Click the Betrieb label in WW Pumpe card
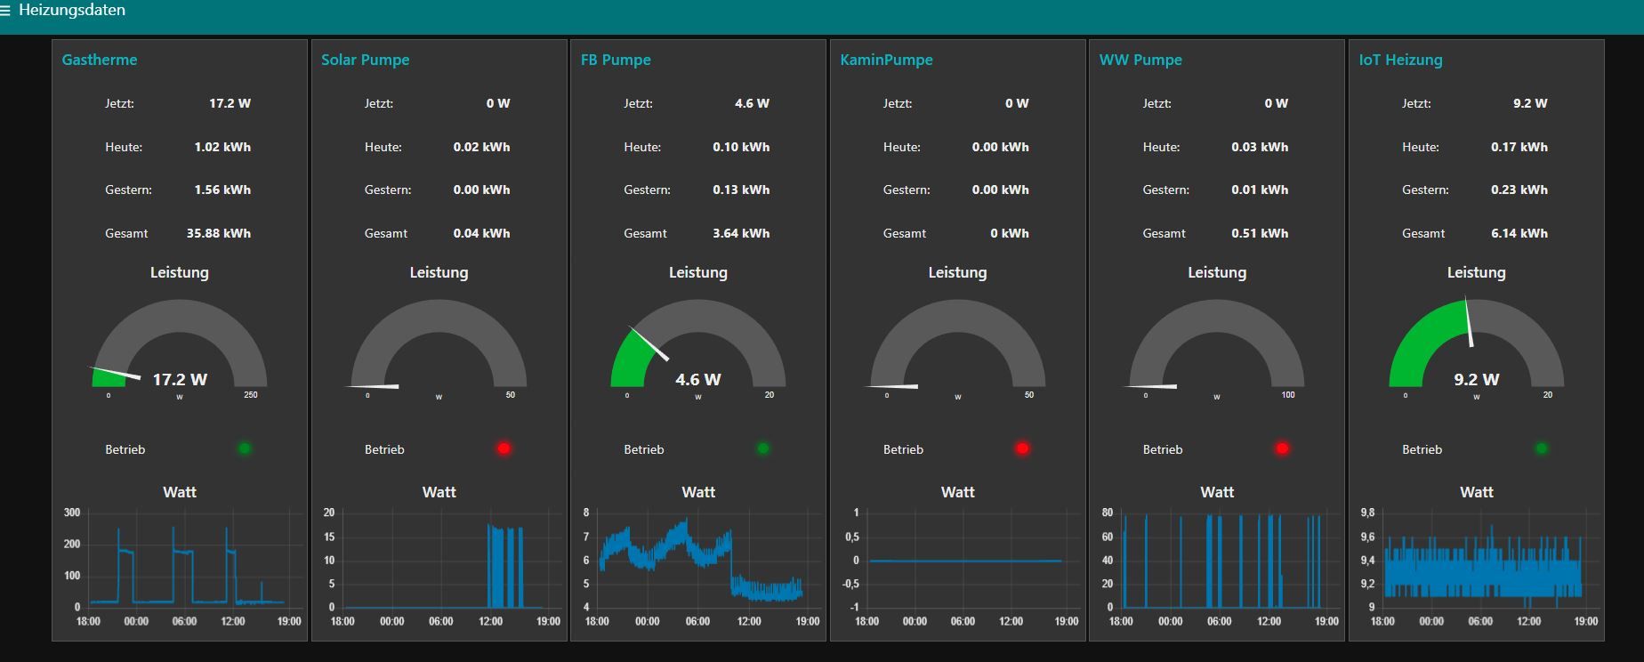 tap(1163, 449)
